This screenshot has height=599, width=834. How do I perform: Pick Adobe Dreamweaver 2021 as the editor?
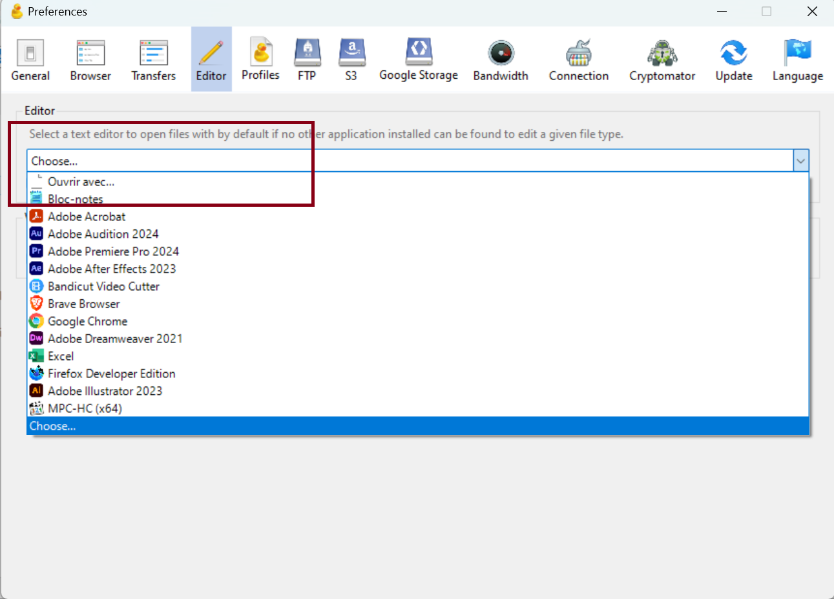click(418, 339)
